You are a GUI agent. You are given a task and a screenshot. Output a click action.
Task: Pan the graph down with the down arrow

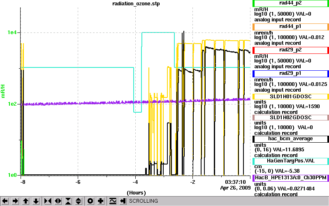[36, 201]
